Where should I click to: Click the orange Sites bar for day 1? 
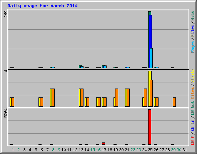(x=13, y=102)
